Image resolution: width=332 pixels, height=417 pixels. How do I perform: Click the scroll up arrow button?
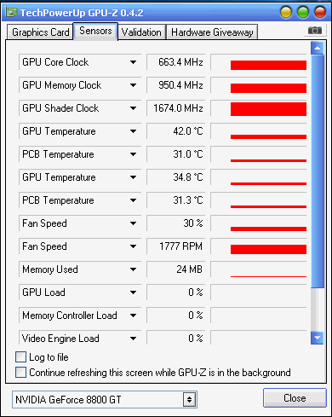click(x=318, y=49)
